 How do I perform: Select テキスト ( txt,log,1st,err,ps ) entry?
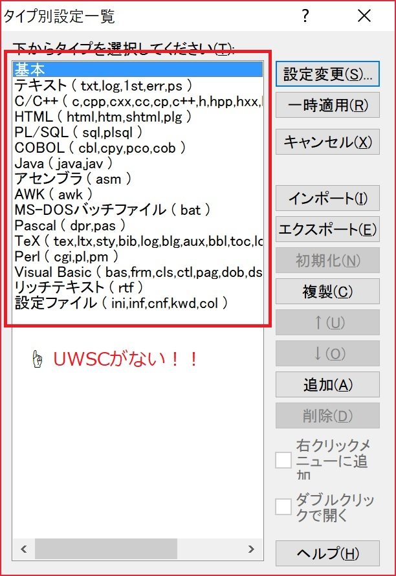point(138,85)
